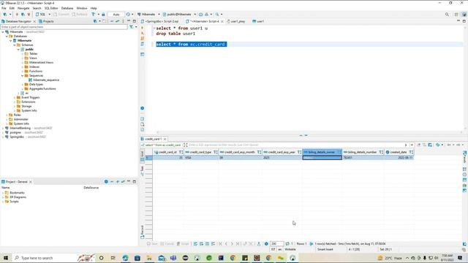
Task: Click the result fetch size field showing 200
Action: pyautogui.click(x=276, y=243)
